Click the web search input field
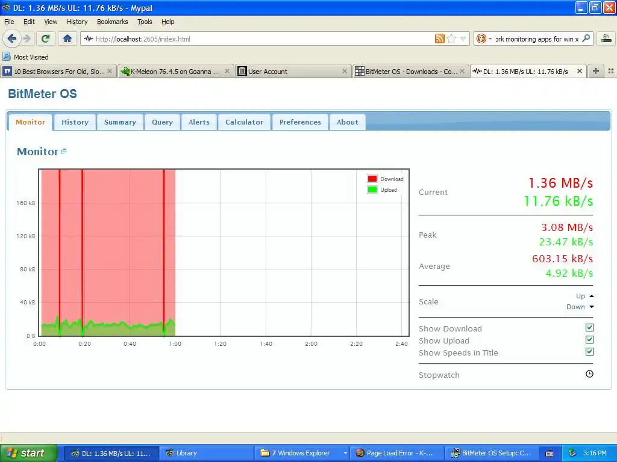The height and width of the screenshot is (462, 617). 537,39
